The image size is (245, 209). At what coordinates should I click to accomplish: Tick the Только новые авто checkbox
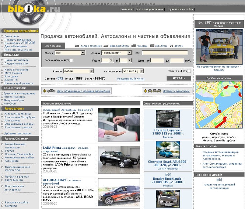click(71, 60)
